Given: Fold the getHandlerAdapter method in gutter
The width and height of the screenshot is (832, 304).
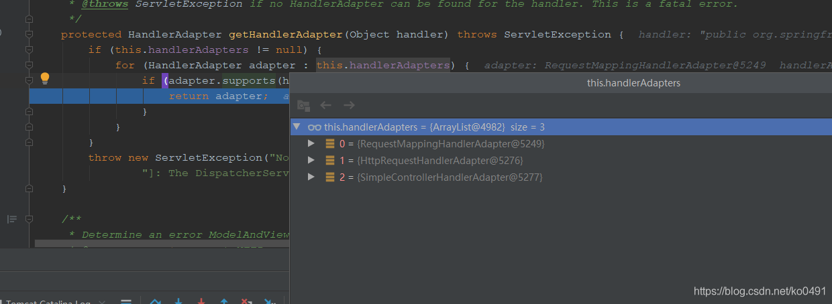Looking at the screenshot, I should (29, 34).
